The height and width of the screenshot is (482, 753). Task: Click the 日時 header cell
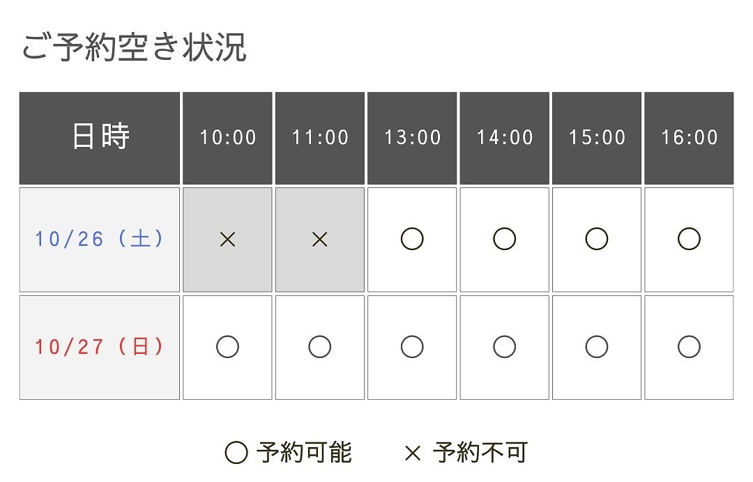100,138
